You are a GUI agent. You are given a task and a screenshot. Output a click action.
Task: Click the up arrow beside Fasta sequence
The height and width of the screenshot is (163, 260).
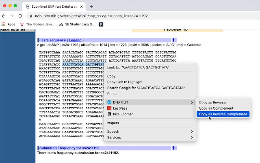click(x=173, y=40)
